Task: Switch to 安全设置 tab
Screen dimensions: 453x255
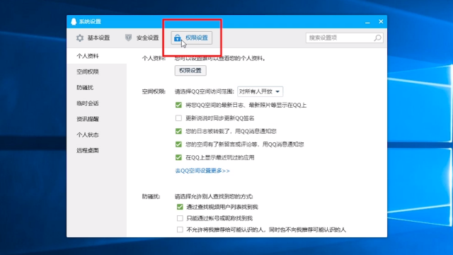Action: point(142,38)
